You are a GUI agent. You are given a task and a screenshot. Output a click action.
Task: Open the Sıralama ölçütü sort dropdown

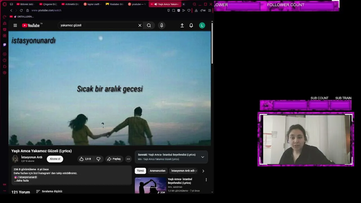coord(49,191)
